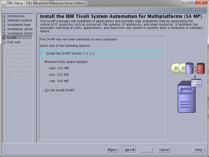This screenshot has width=209, height=157.
Task: Click the Java icon in the title bar
Action: click(4, 3)
